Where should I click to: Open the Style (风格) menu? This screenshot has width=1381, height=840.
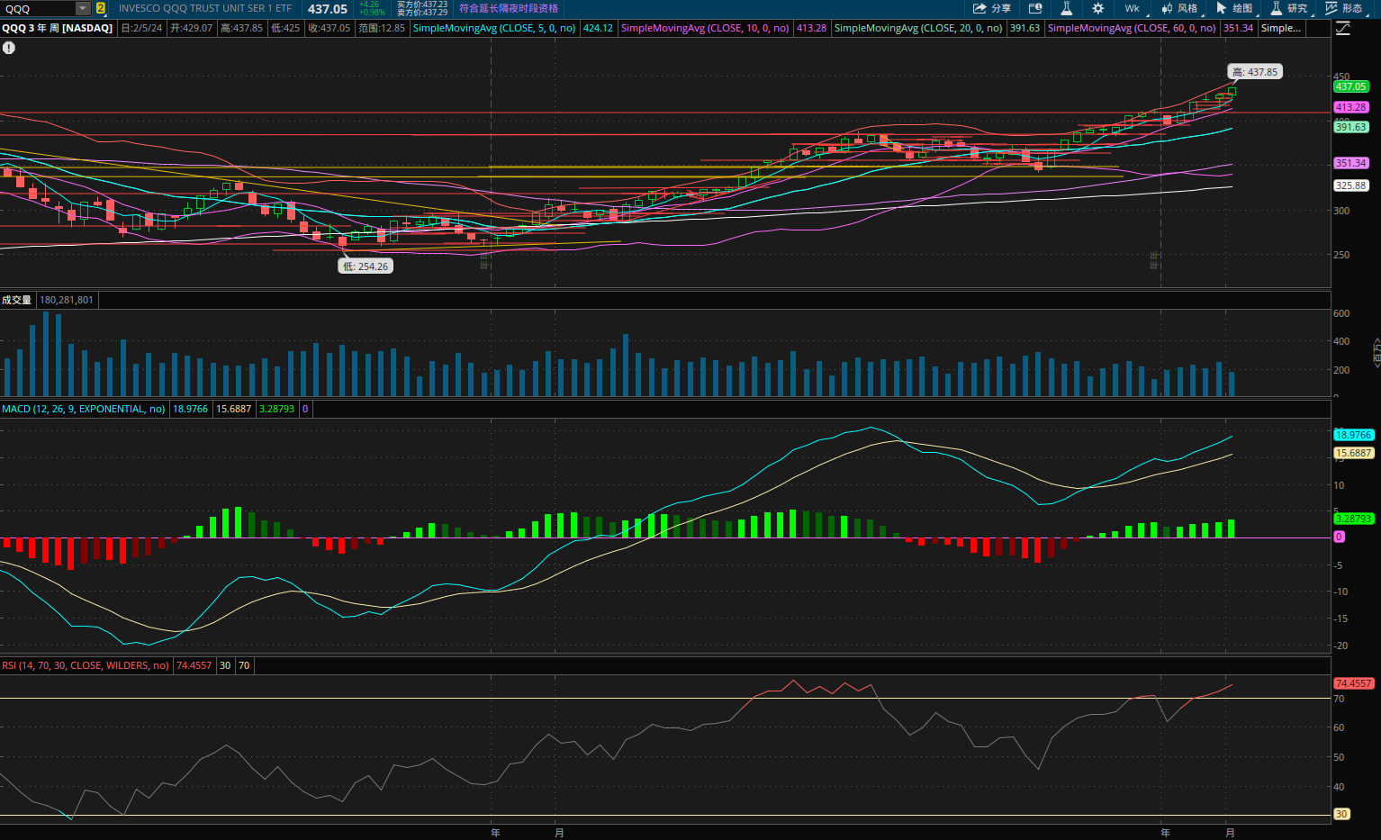pyautogui.click(x=1179, y=8)
